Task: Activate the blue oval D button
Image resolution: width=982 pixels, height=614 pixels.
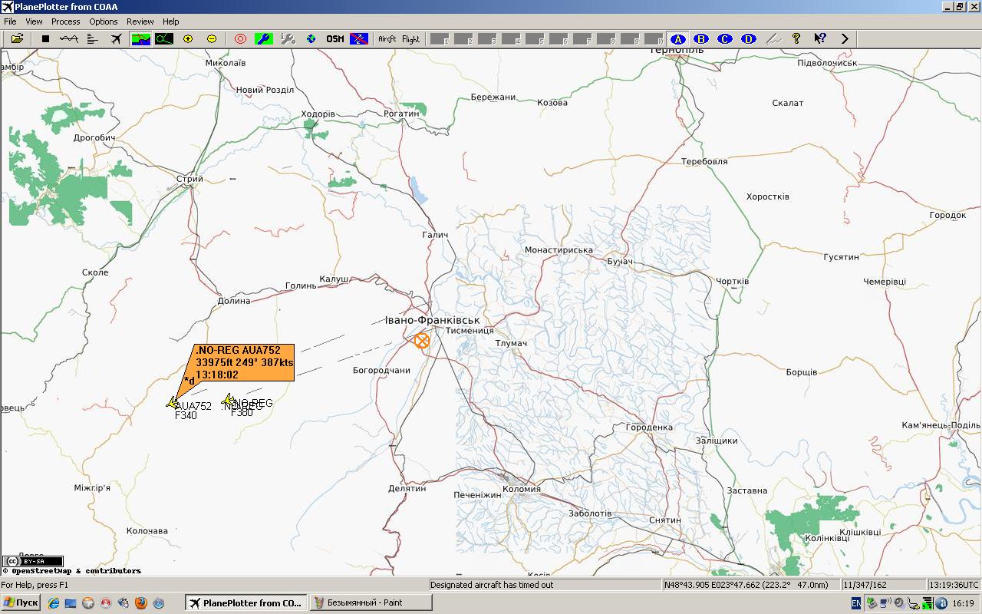Action: pyautogui.click(x=749, y=38)
